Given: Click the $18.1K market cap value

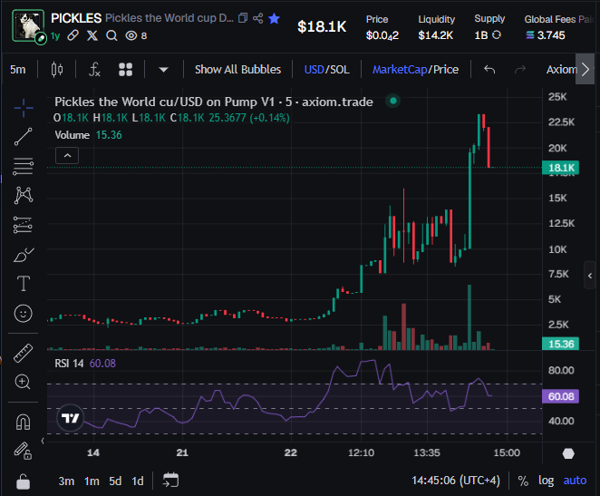Looking at the screenshot, I should [x=322, y=27].
